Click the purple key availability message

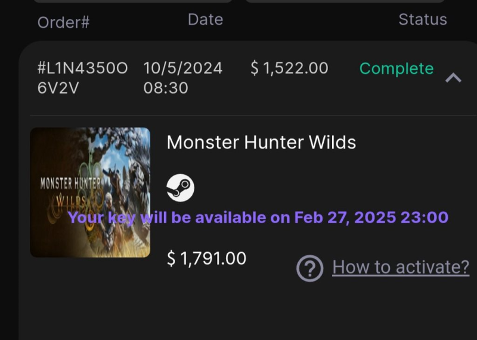tap(258, 218)
